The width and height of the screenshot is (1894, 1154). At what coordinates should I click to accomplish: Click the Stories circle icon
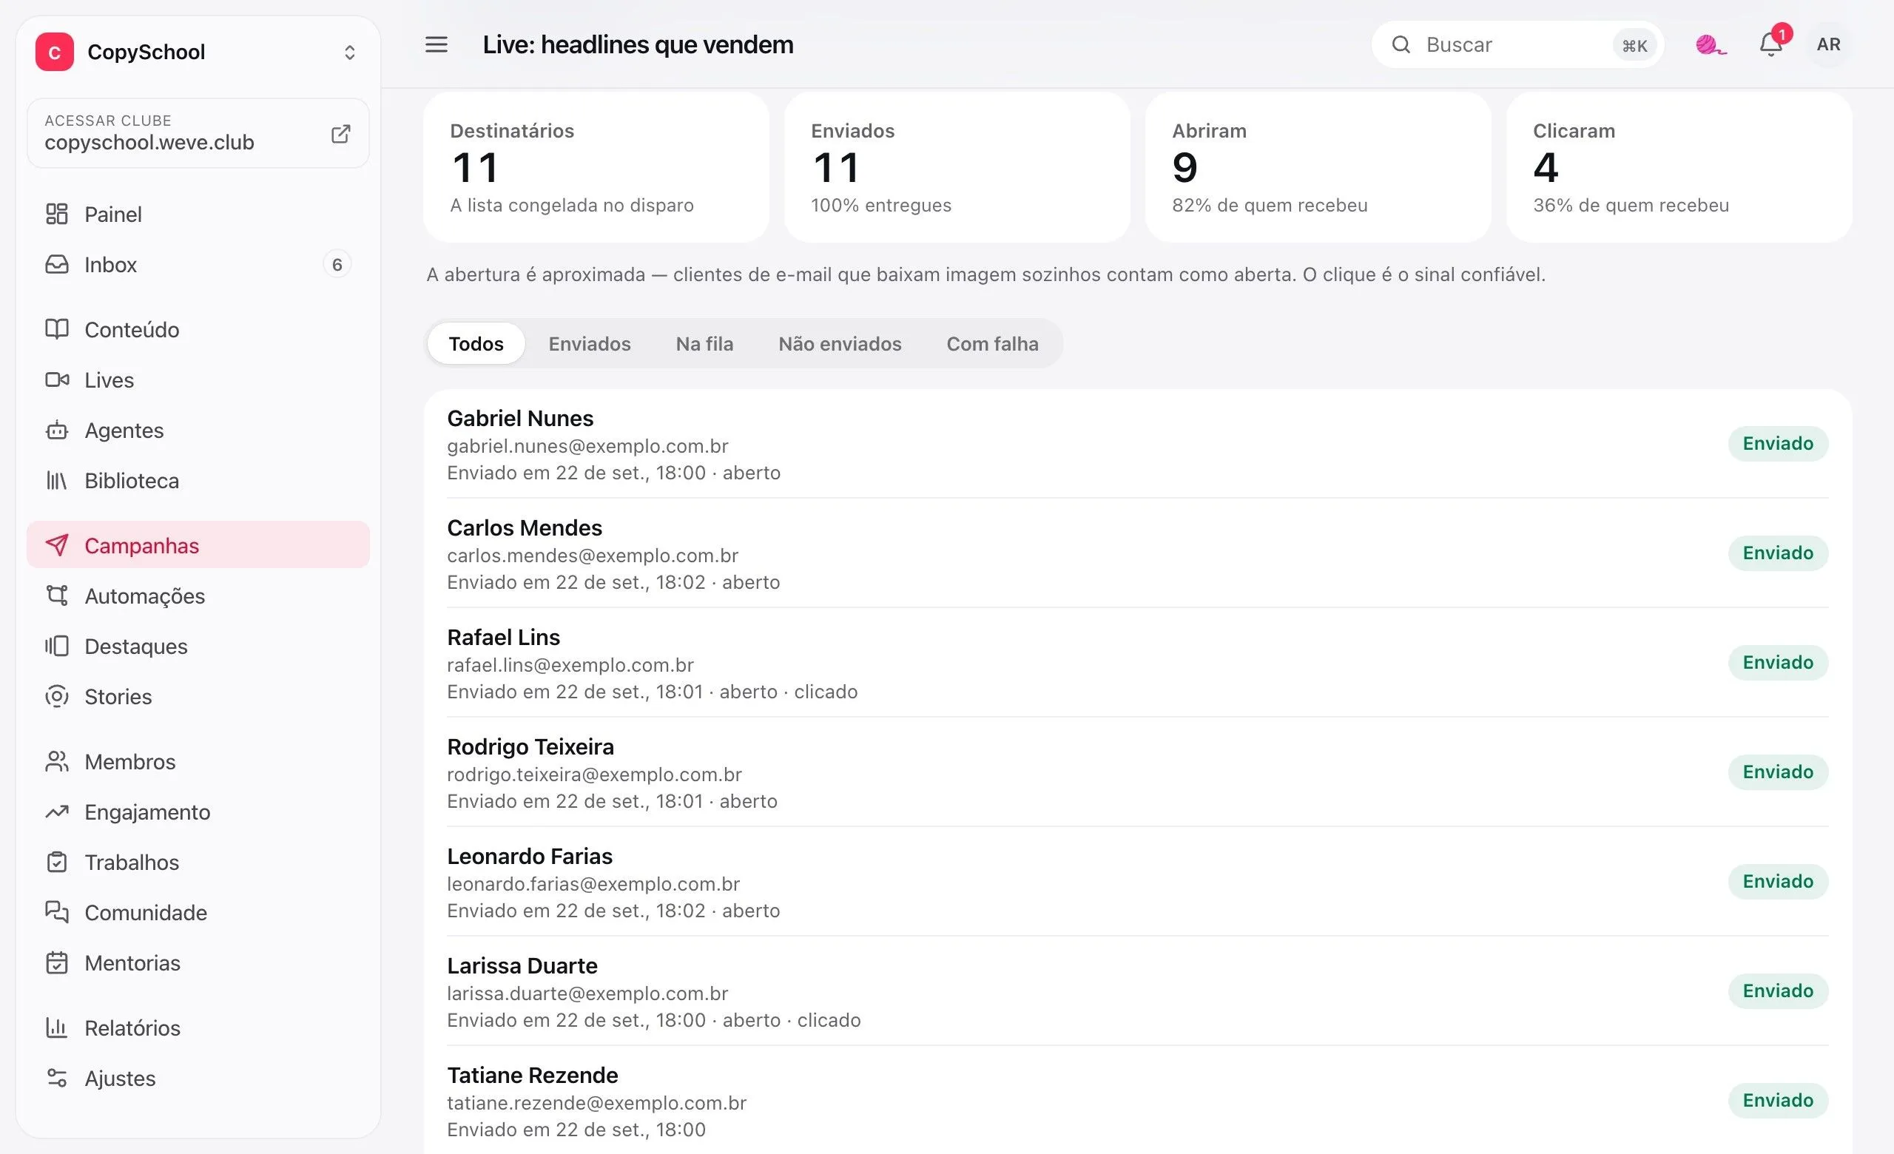[x=57, y=696]
